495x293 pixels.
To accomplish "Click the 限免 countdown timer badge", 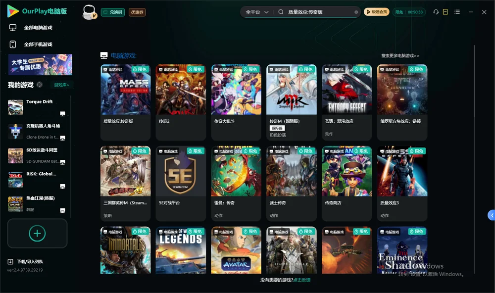I will 409,12.
